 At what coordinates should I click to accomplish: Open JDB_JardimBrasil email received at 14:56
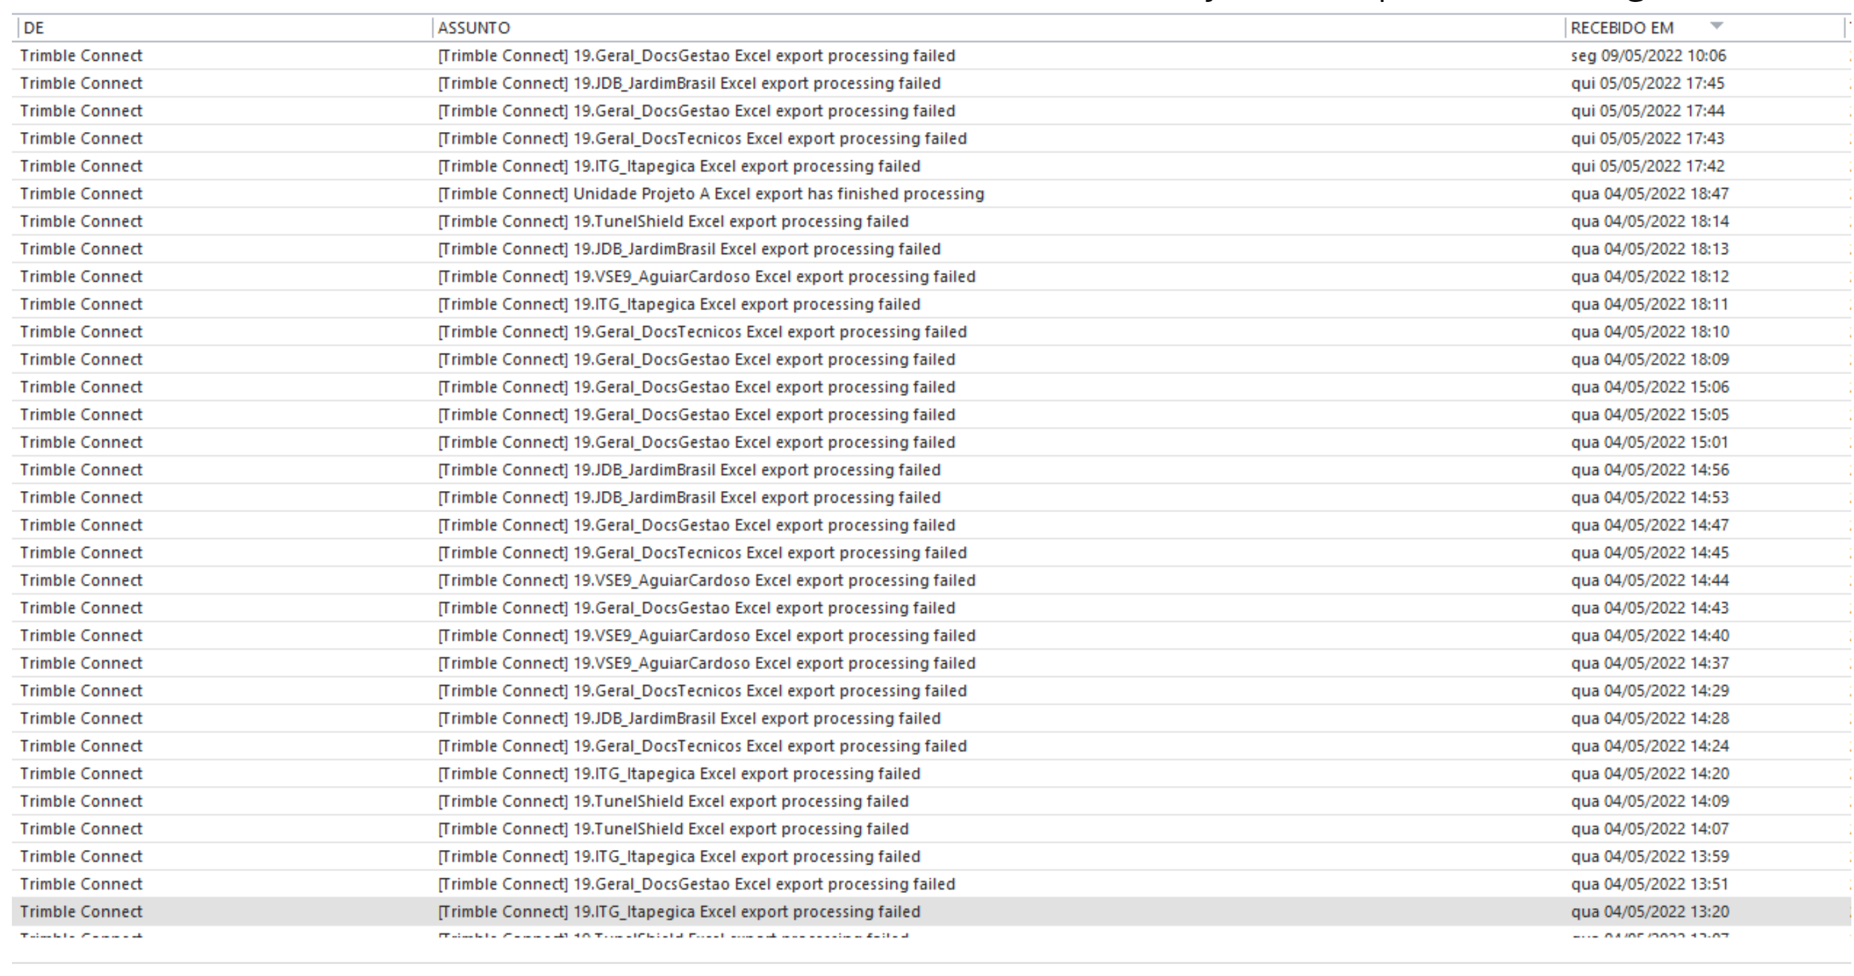(x=931, y=470)
